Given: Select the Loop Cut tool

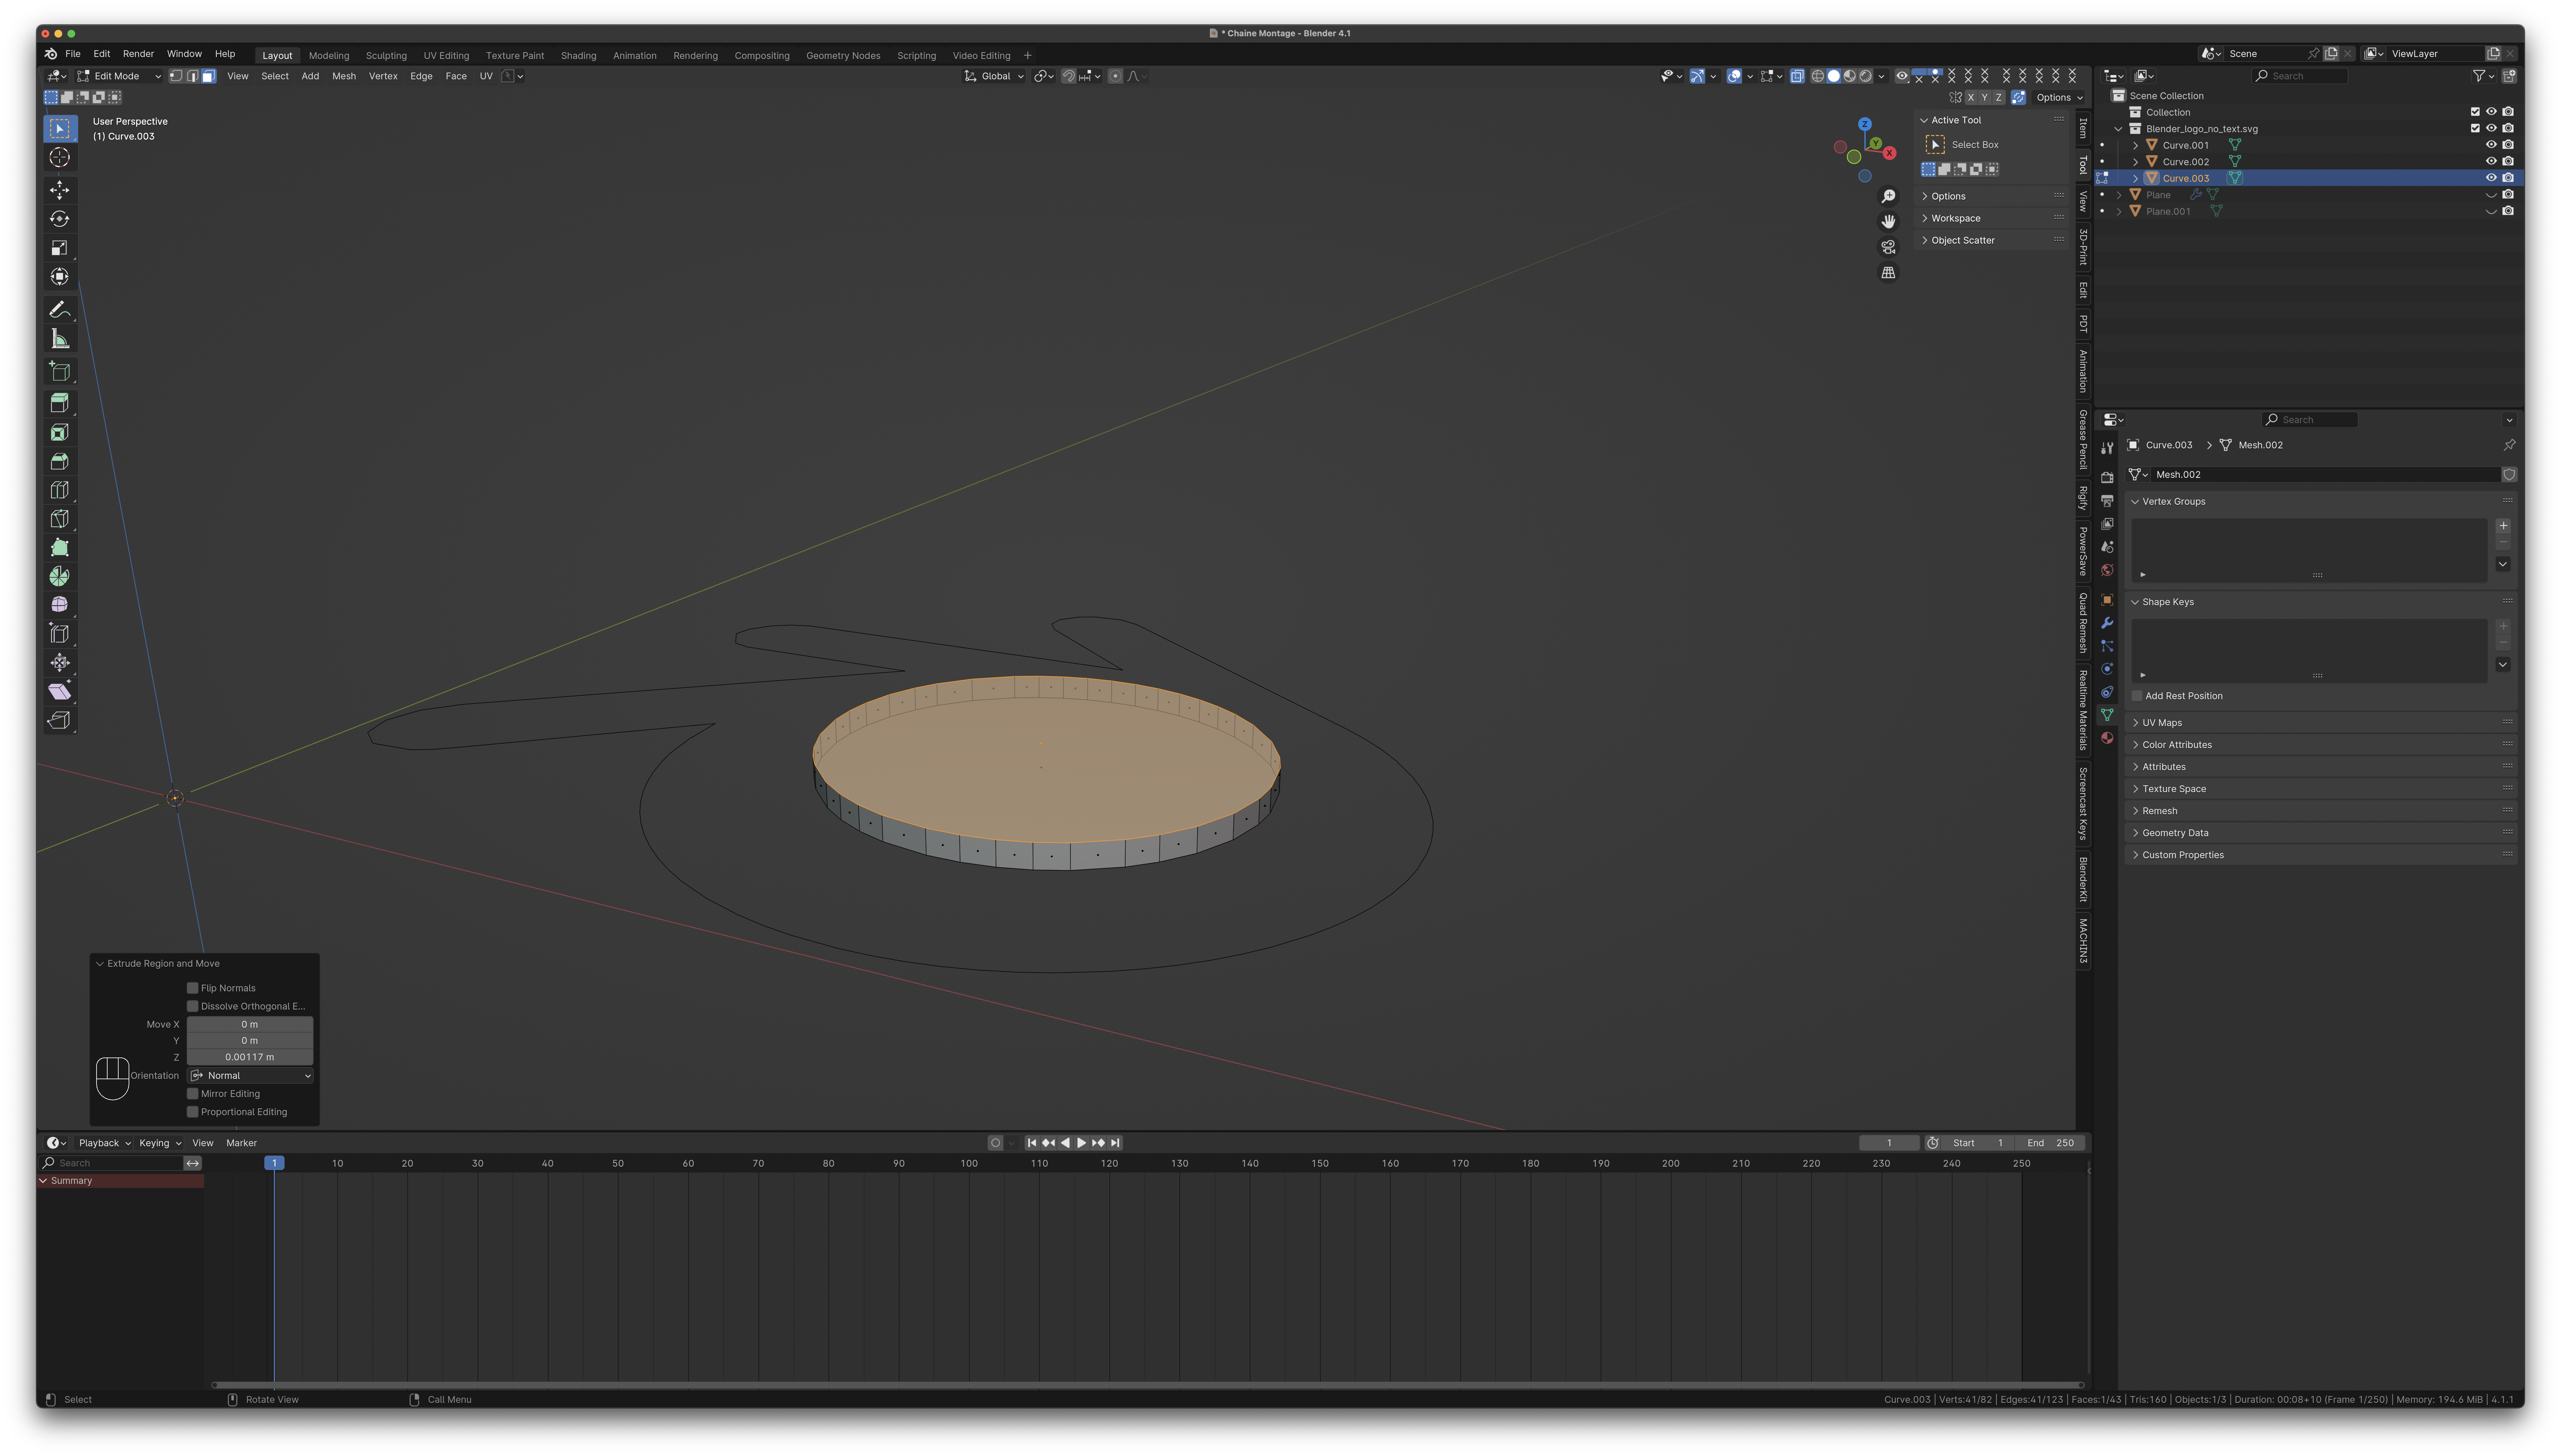Looking at the screenshot, I should (x=60, y=490).
